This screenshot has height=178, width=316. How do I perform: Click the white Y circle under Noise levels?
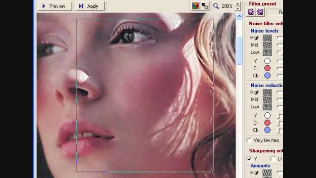click(267, 61)
